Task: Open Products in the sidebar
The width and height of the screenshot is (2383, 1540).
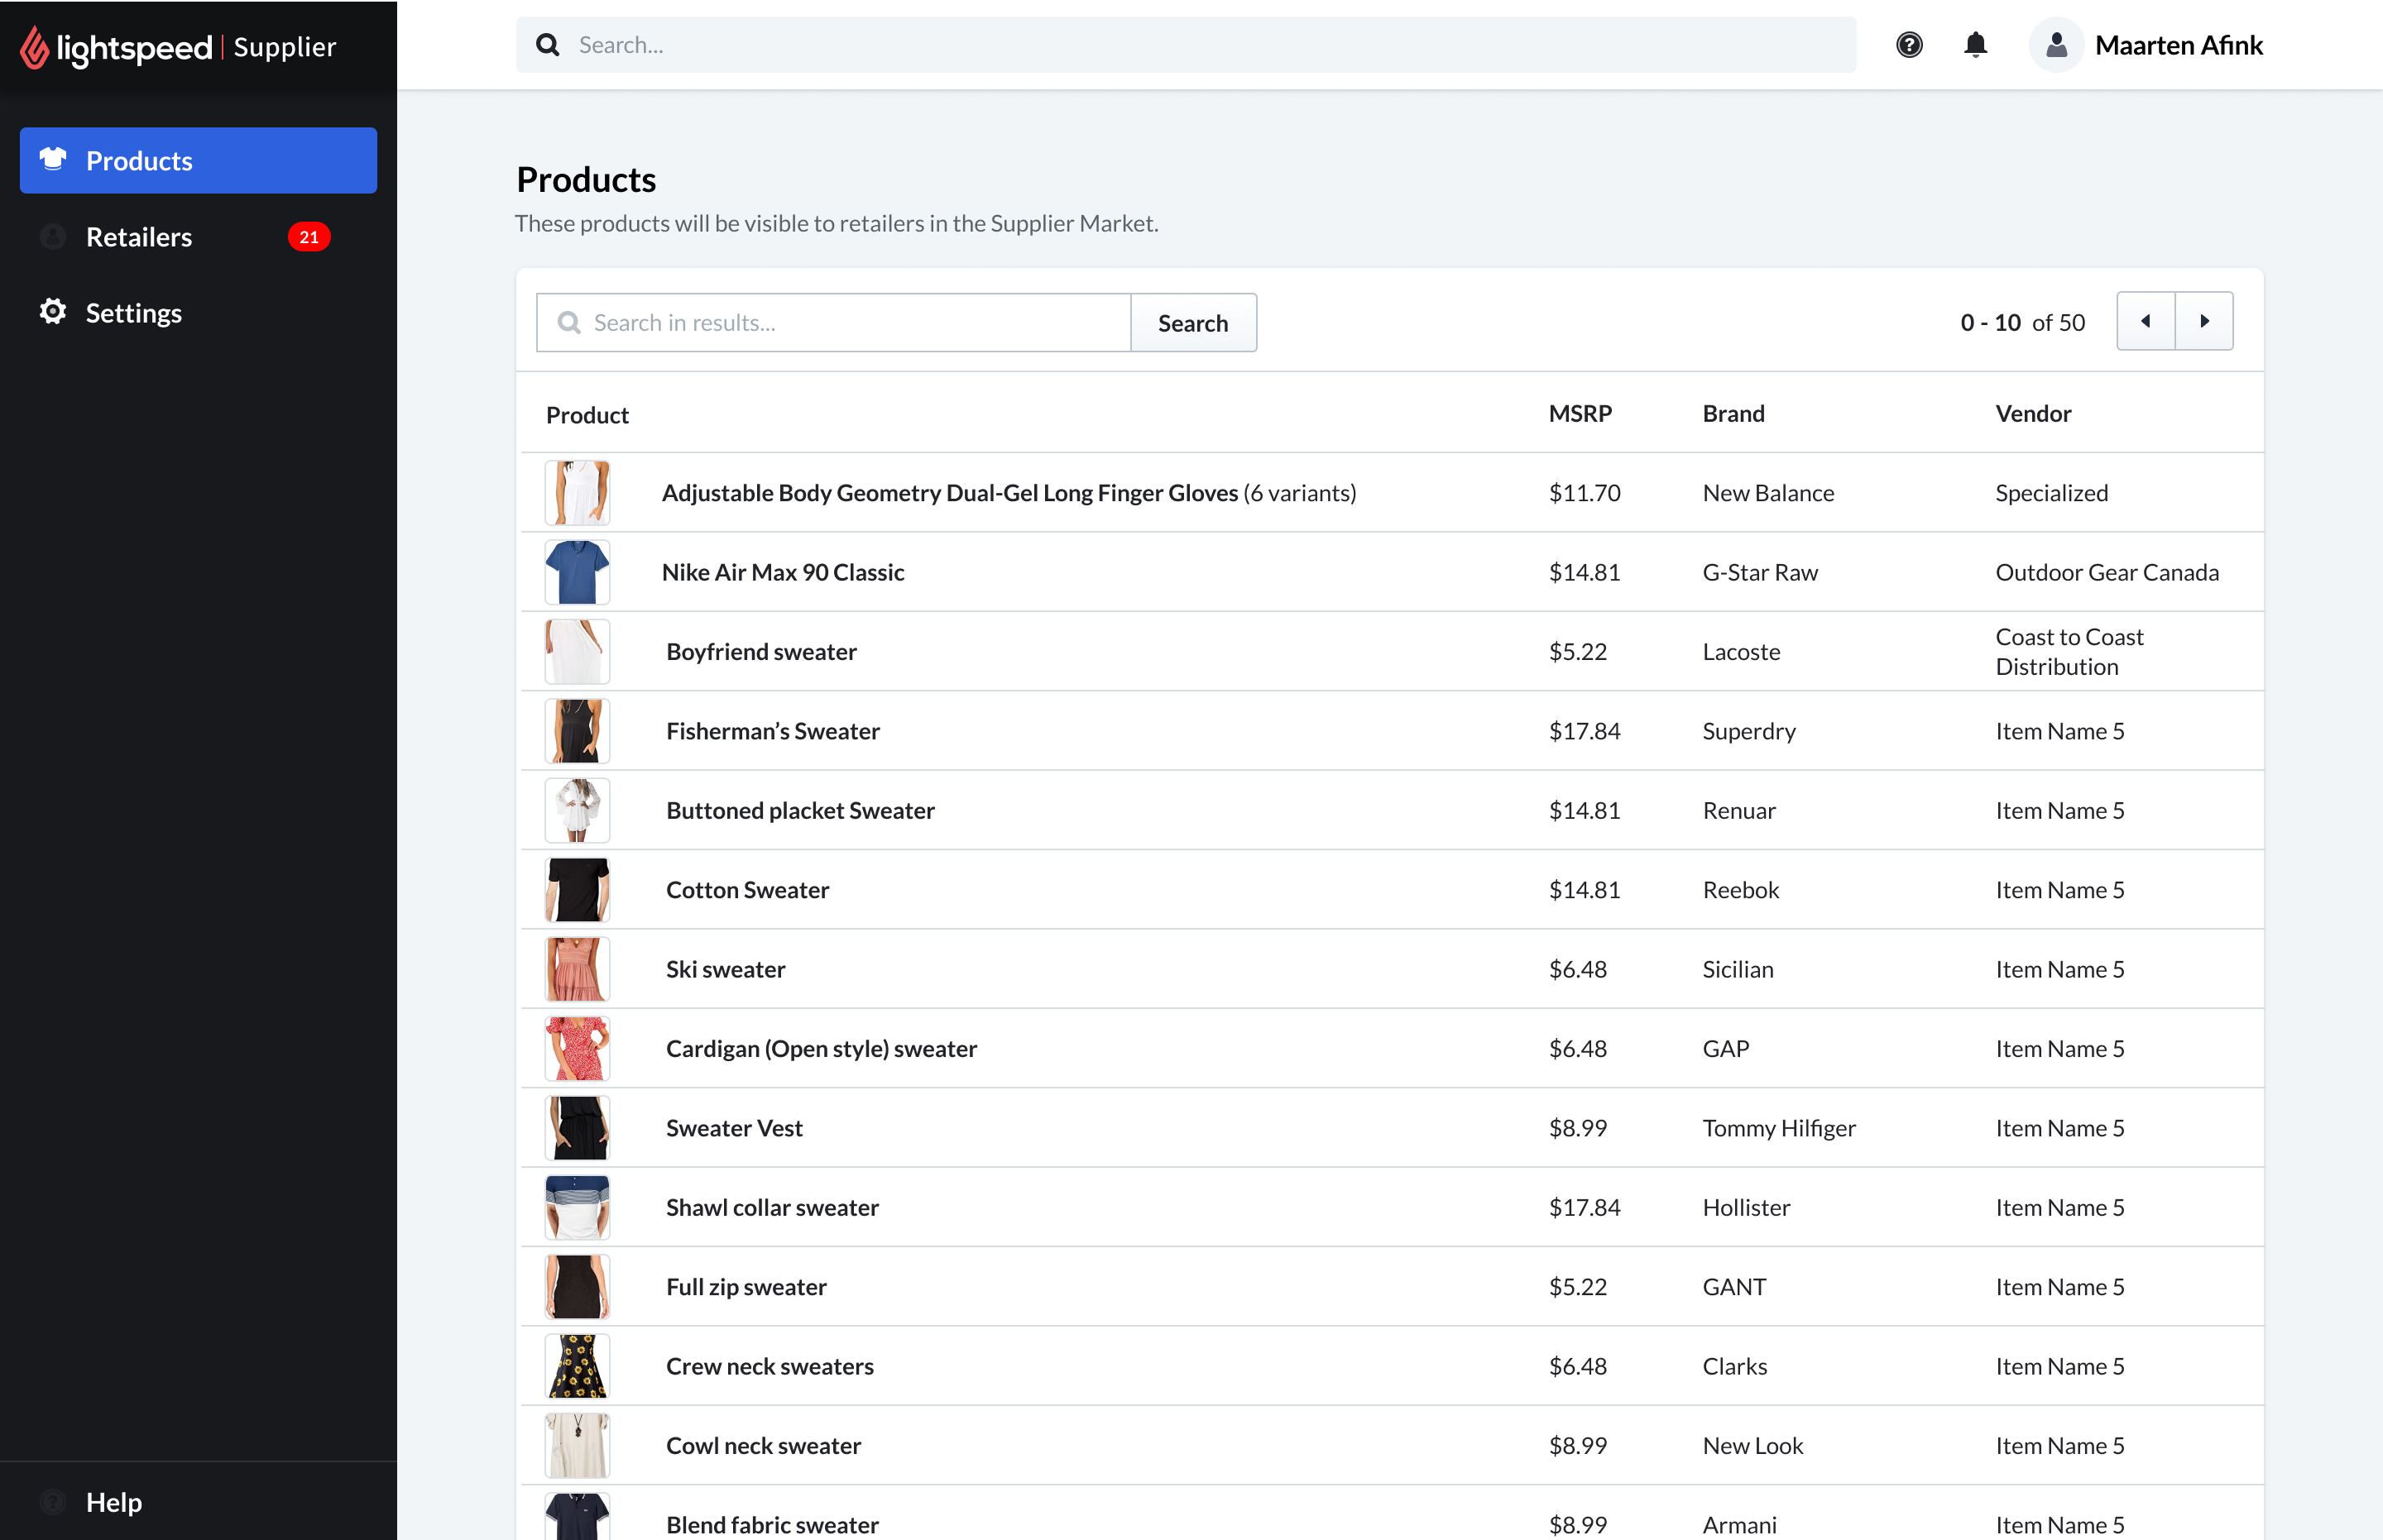Action: (198, 160)
